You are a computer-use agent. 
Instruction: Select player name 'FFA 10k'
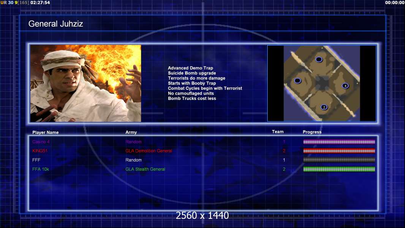click(x=41, y=169)
